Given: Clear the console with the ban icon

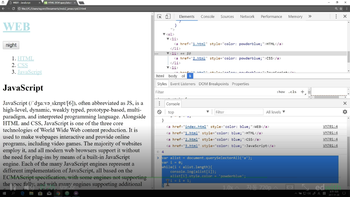Looking at the screenshot, I should tap(159, 112).
